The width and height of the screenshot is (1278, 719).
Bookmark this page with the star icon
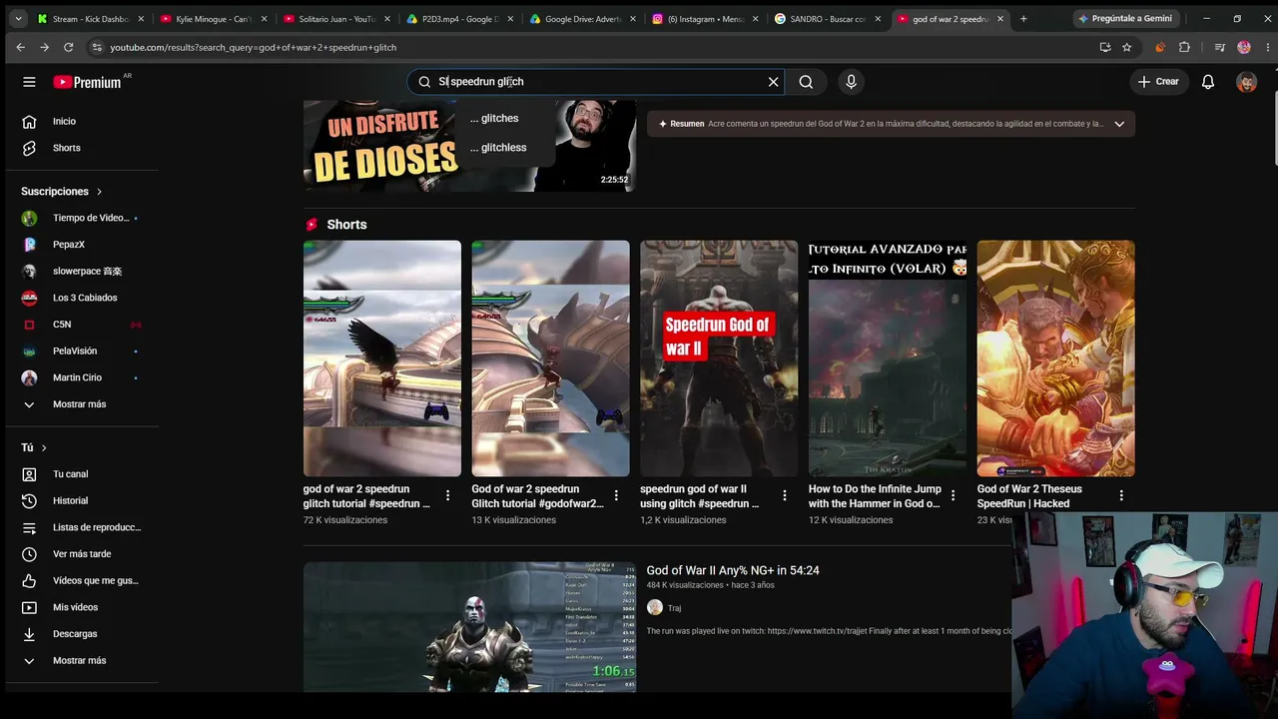(1127, 47)
